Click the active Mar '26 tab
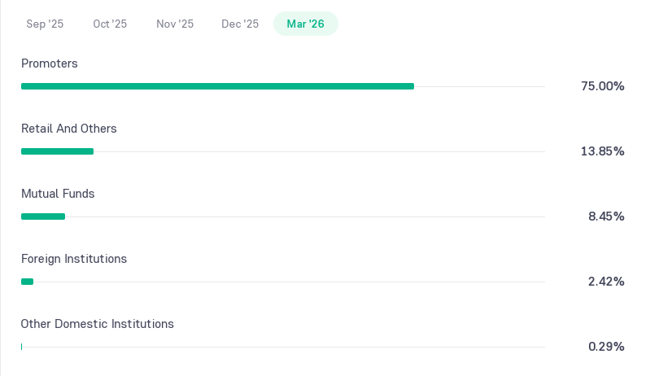Image resolution: width=650 pixels, height=376 pixels. (306, 24)
